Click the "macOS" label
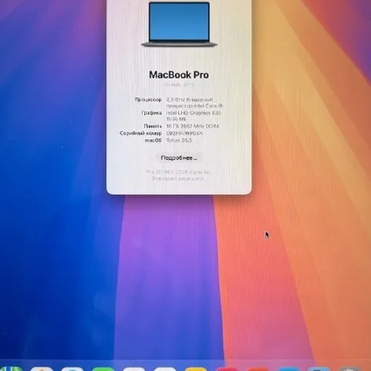371x371 pixels. click(153, 141)
